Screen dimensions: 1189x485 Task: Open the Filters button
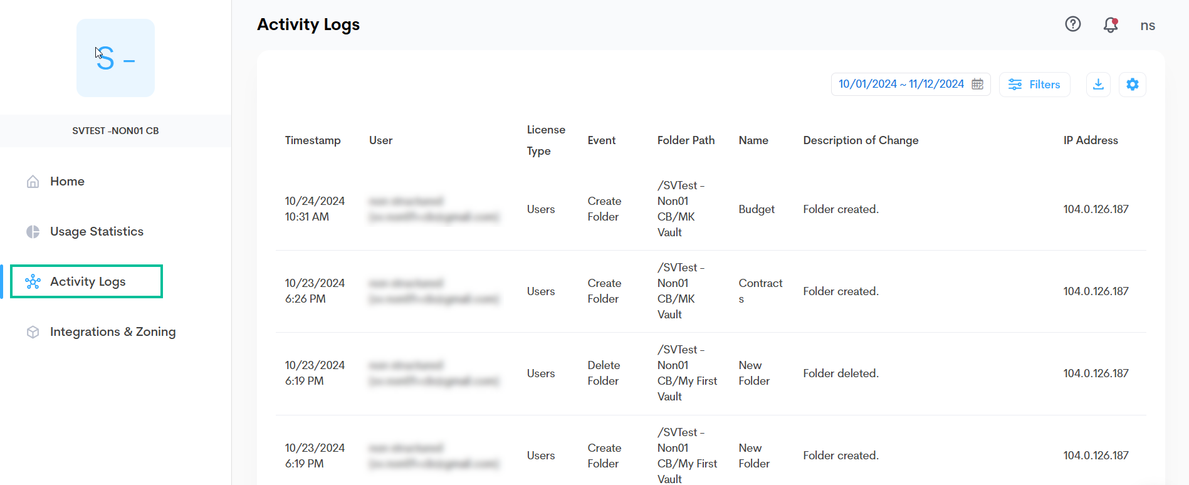pyautogui.click(x=1034, y=84)
